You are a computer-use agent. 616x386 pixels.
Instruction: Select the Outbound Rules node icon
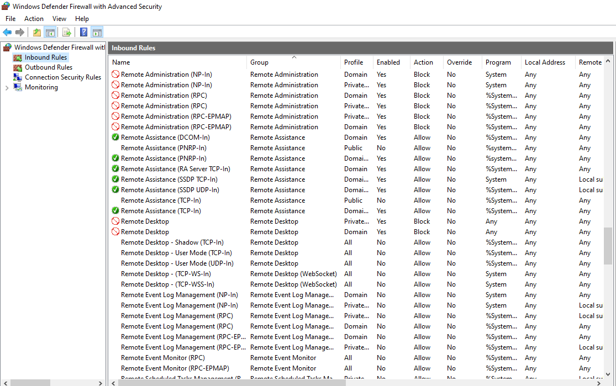click(x=18, y=67)
